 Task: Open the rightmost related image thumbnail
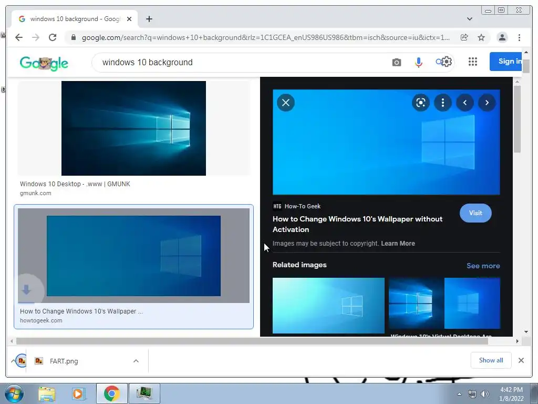(472, 304)
